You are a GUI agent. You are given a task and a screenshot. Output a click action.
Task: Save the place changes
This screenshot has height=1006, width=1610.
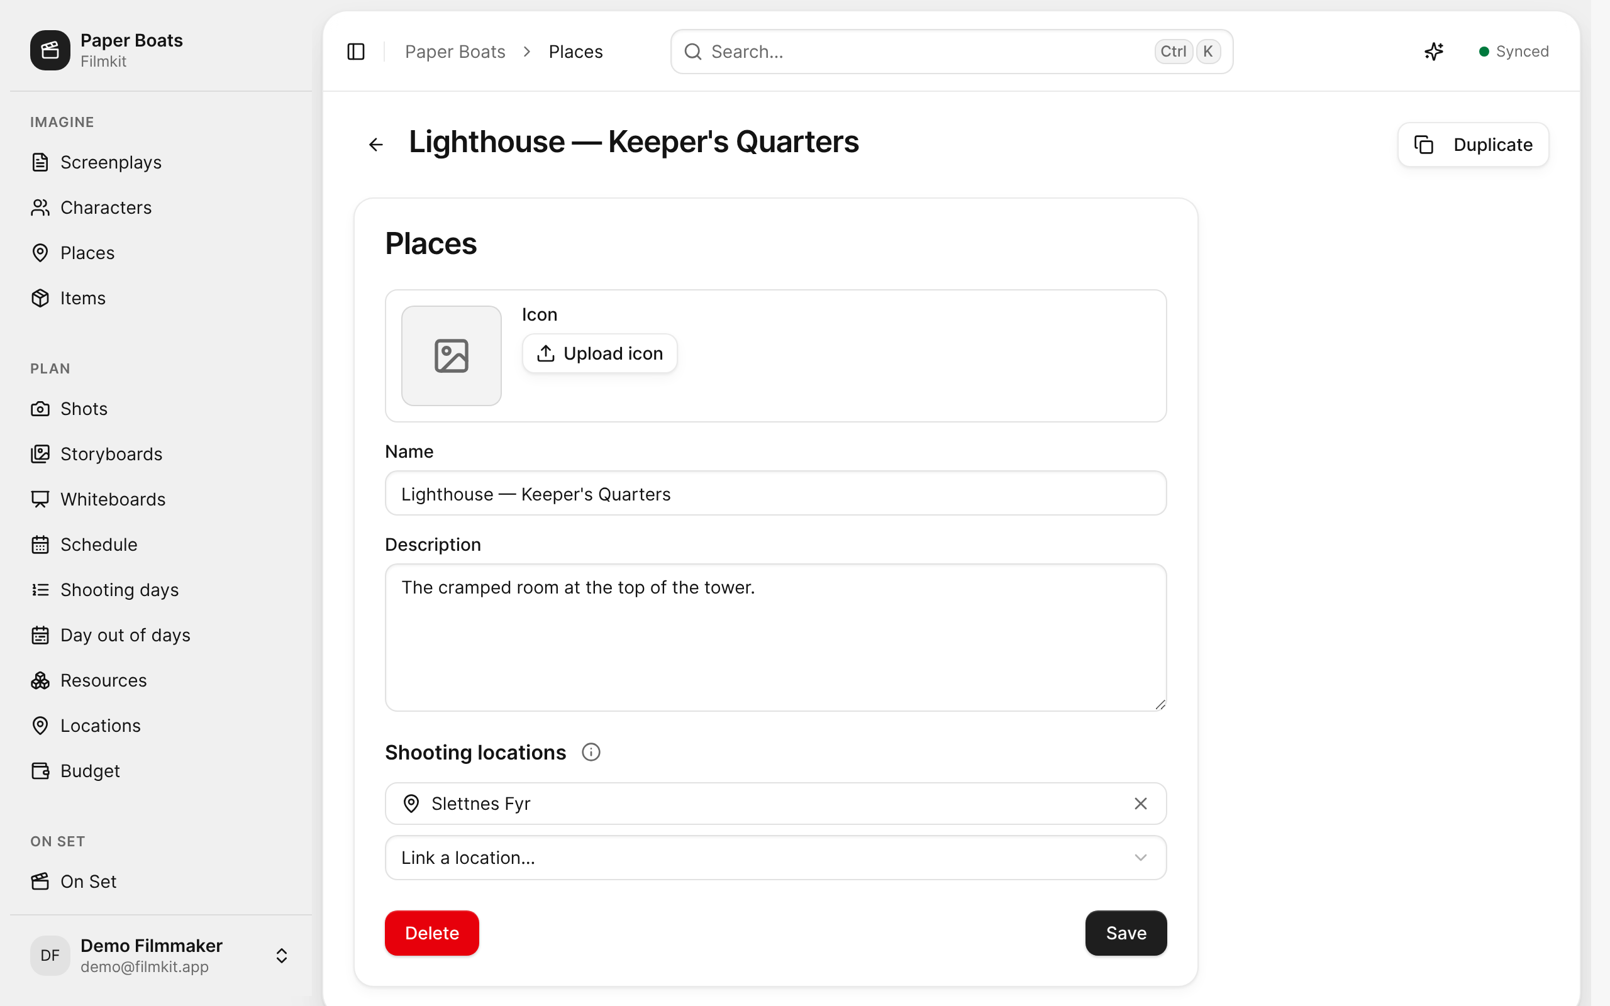click(1126, 933)
